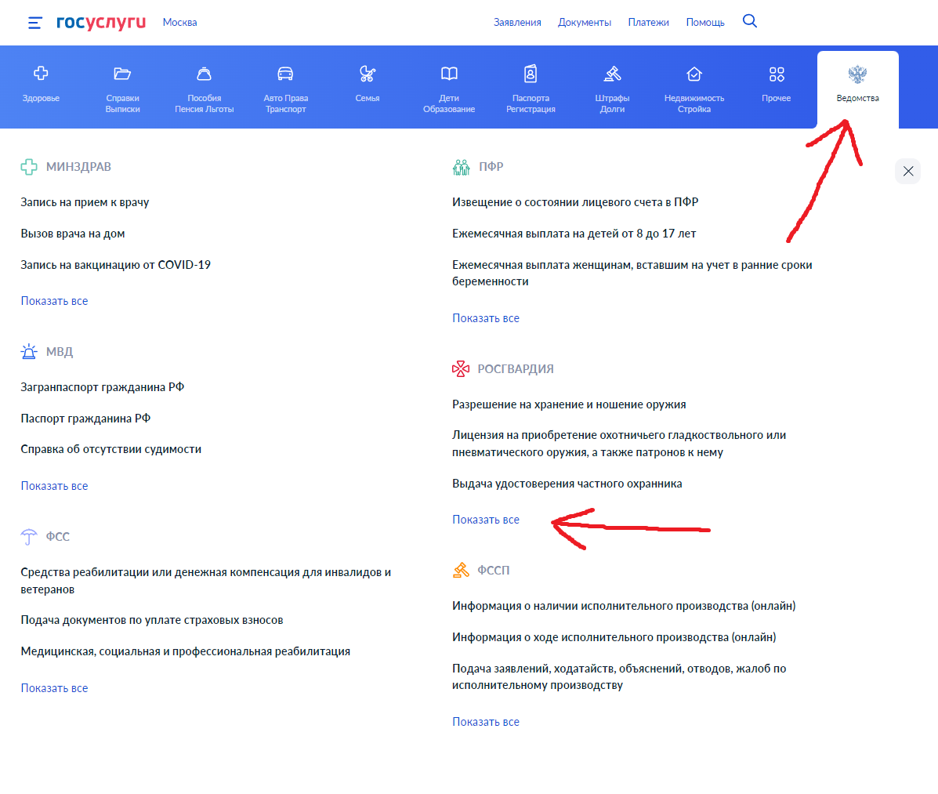Screen dimensions: 938x794
Task: Open Подача документов по уплате страховых взносов
Action: point(152,620)
